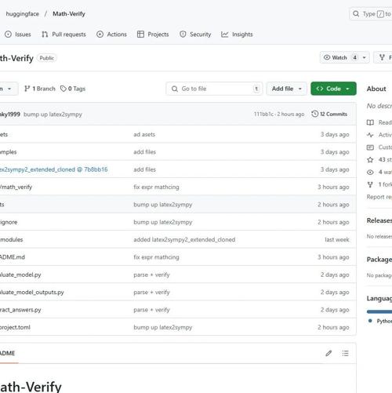Click 'bump up latex2sympy' on pyproject.toml row
Screen dimensions: 392x393
tap(163, 327)
